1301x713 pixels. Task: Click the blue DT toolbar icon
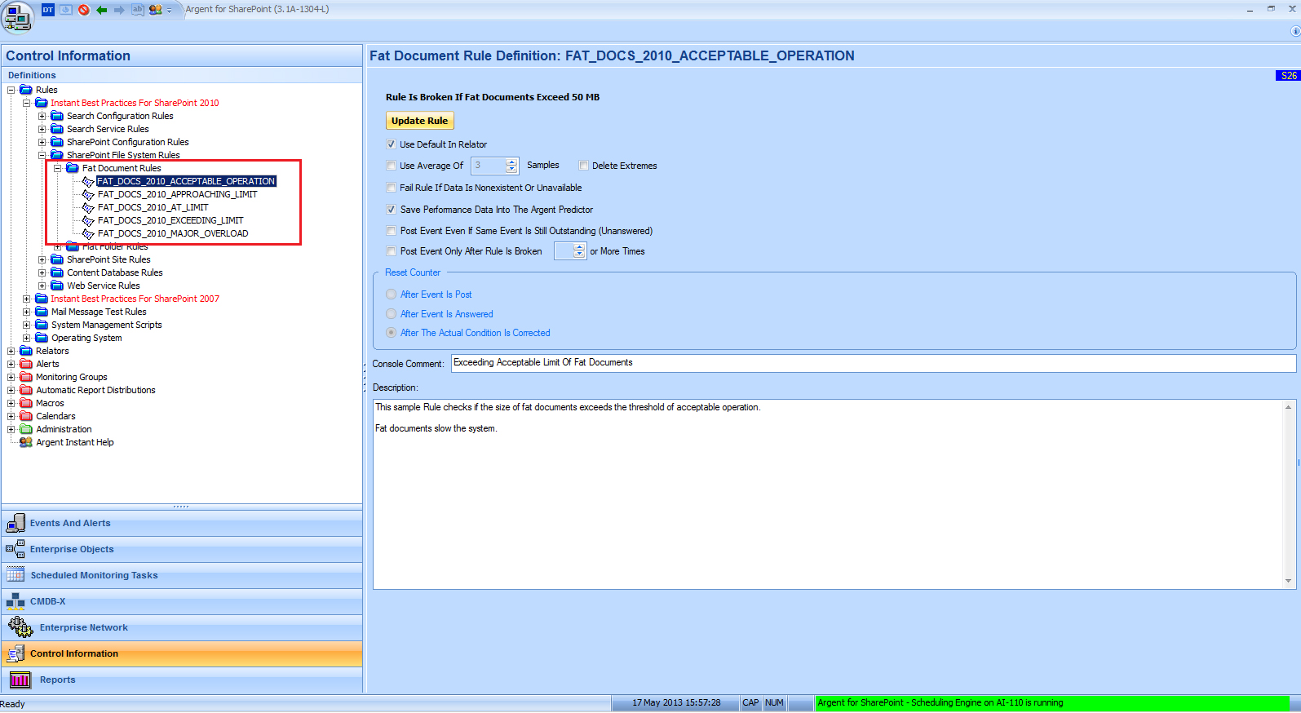pos(48,10)
